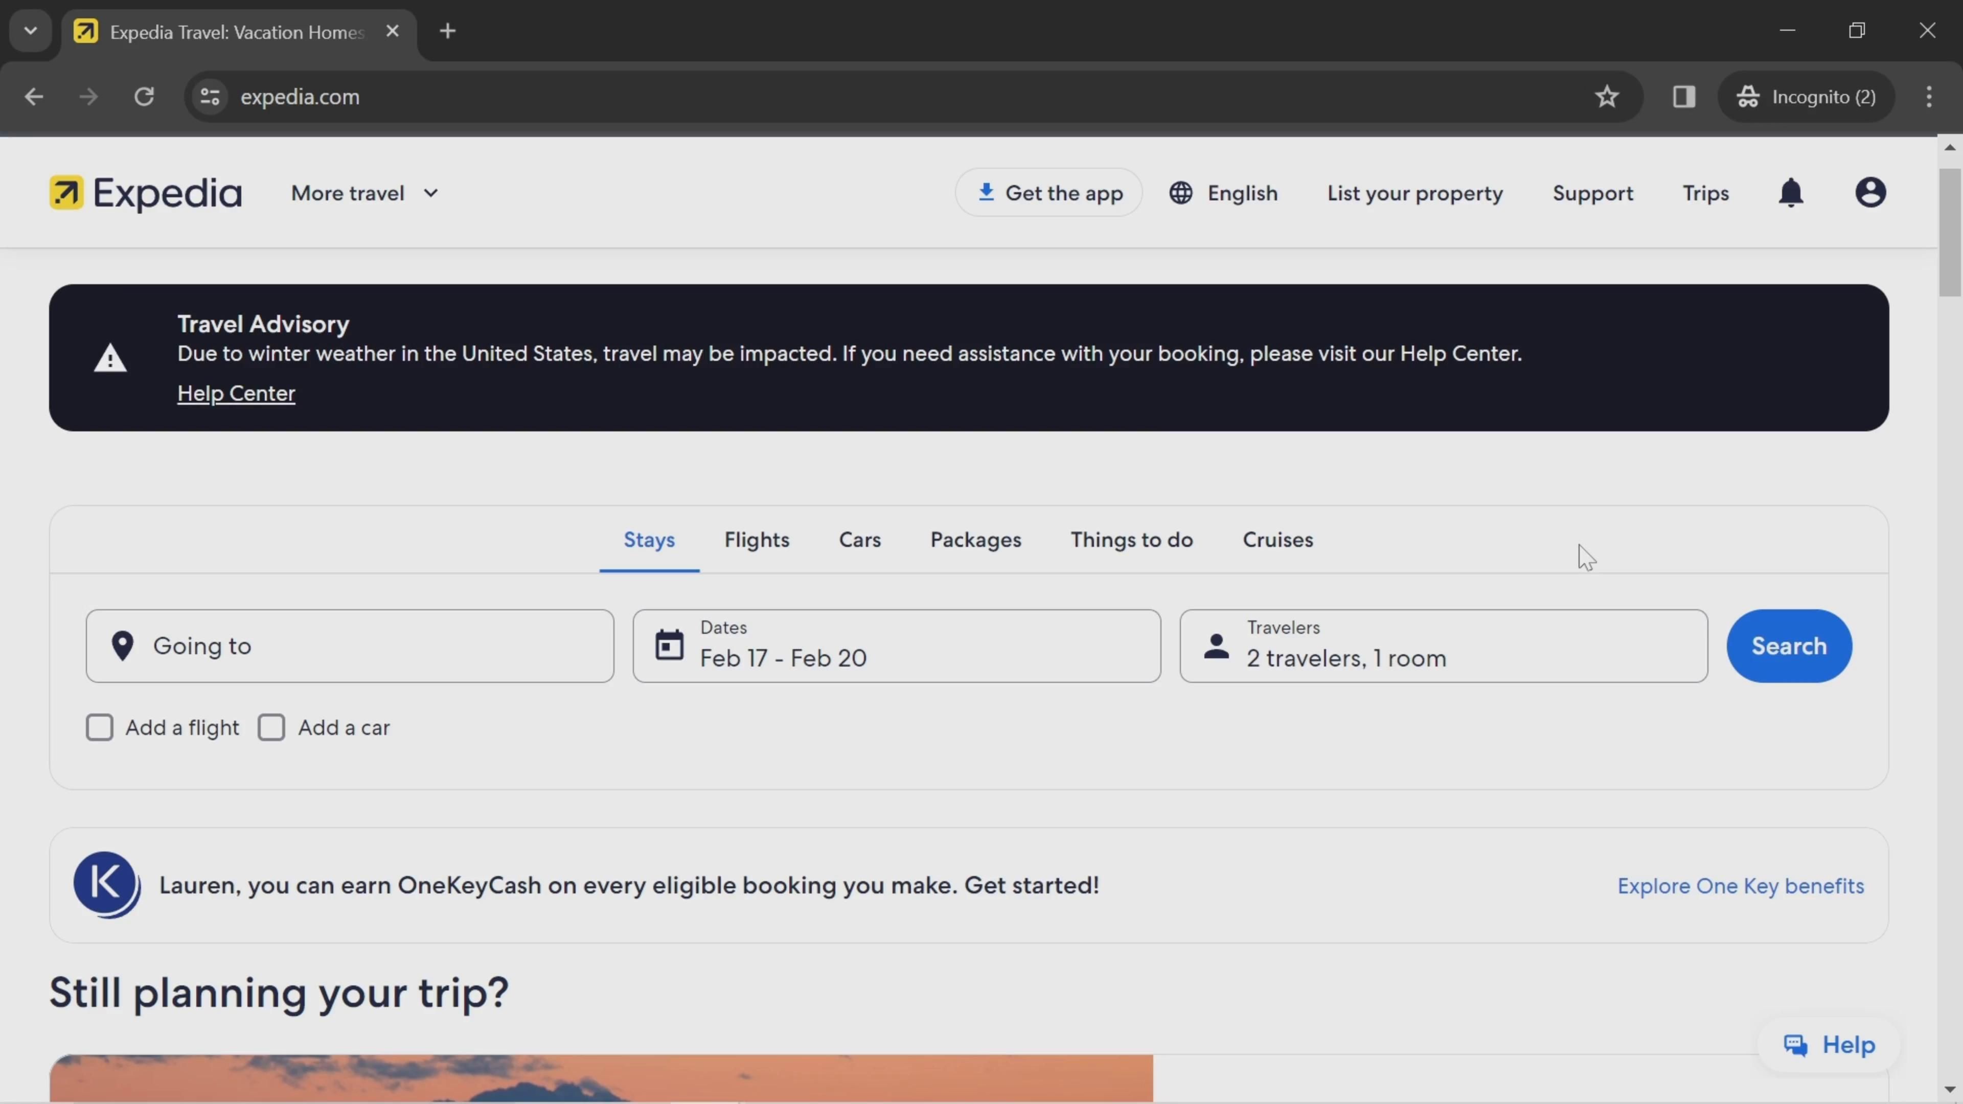
Task: Open the Travelers selector field
Action: pos(1443,646)
